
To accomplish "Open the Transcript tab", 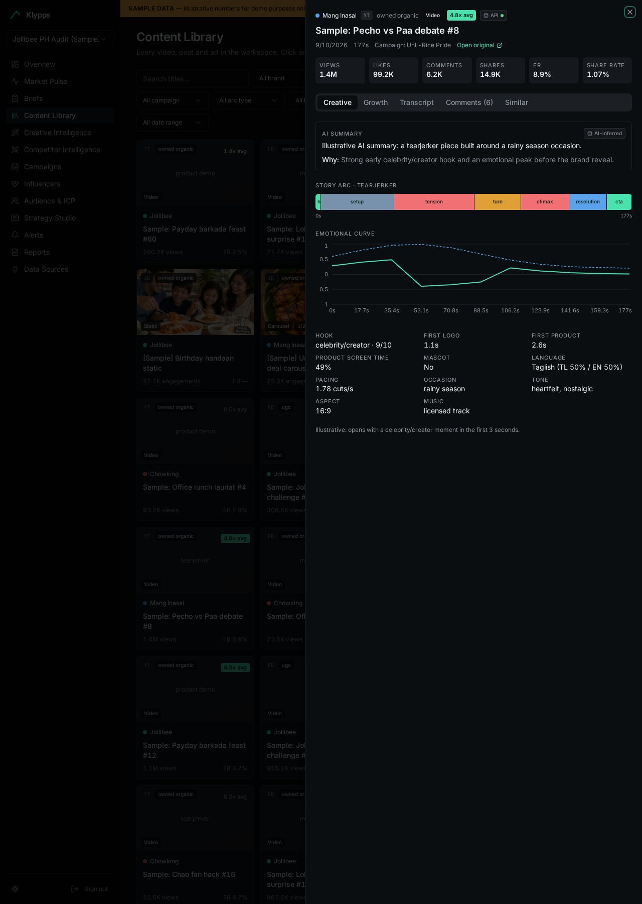I will pos(417,102).
